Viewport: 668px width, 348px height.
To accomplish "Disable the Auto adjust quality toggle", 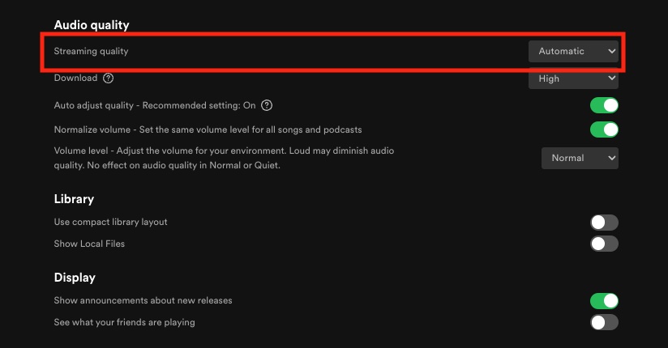I will tap(604, 105).
